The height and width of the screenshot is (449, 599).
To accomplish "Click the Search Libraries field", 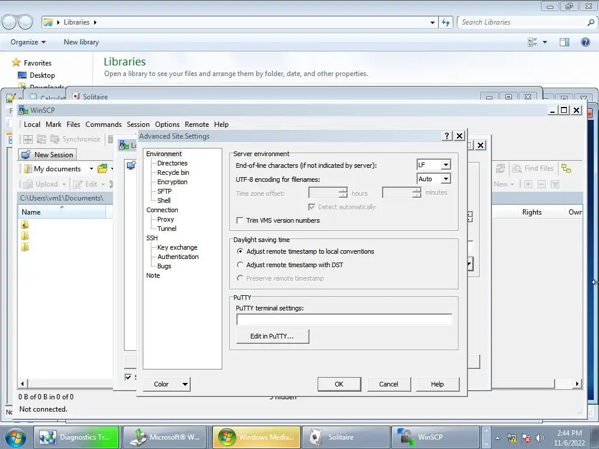I will coord(522,22).
